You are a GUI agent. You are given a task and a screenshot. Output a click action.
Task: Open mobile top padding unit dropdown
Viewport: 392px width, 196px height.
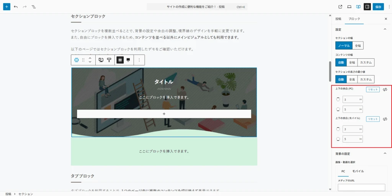click(x=361, y=129)
